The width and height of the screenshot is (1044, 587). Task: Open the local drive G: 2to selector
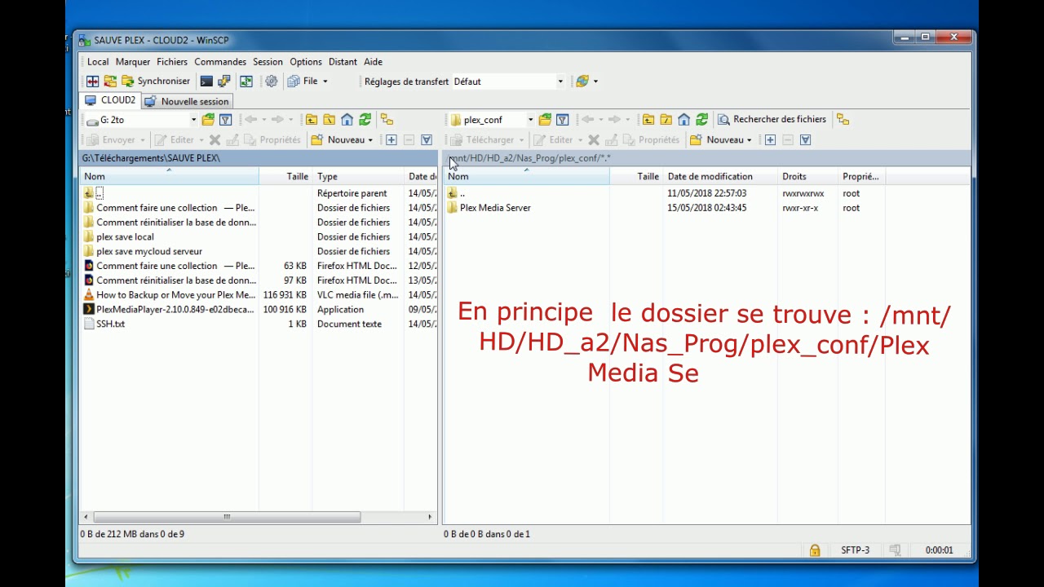click(x=142, y=120)
